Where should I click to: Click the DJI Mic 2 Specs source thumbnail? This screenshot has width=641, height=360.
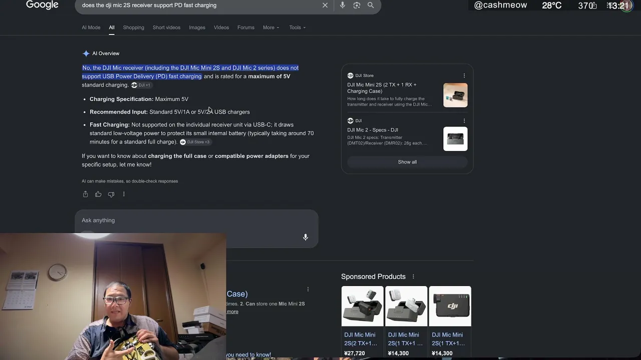click(455, 138)
